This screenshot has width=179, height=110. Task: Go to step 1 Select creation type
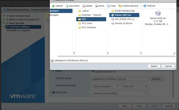coord(18,16)
